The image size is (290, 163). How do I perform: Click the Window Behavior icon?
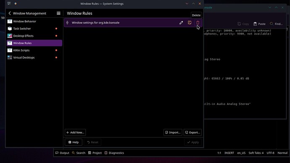click(10, 21)
